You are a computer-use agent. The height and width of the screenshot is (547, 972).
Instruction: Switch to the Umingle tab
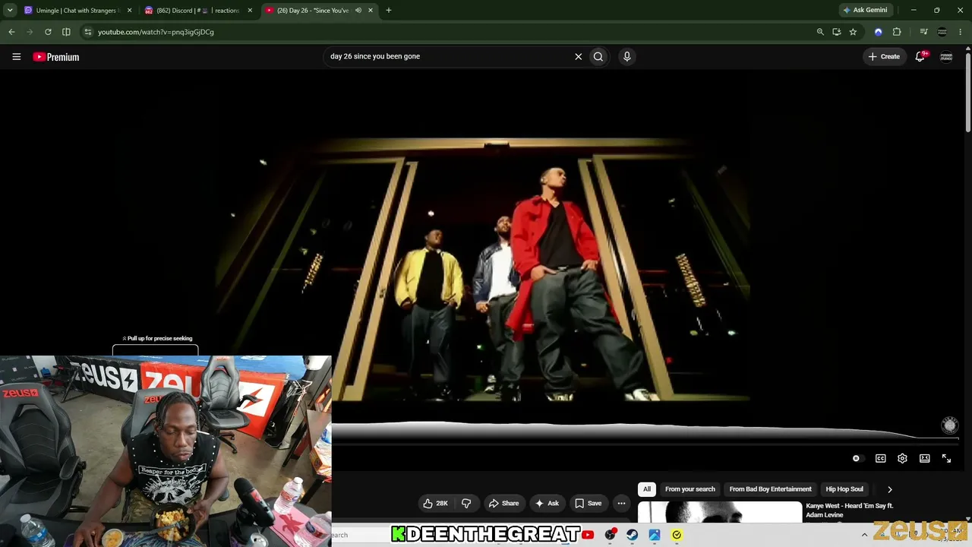point(78,11)
